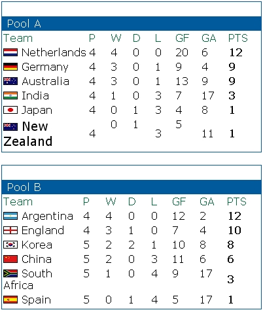Select the Pool A header bar
263x312 pixels.
131,24
